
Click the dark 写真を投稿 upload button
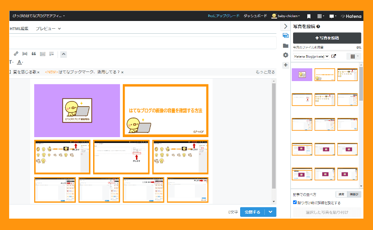point(327,38)
